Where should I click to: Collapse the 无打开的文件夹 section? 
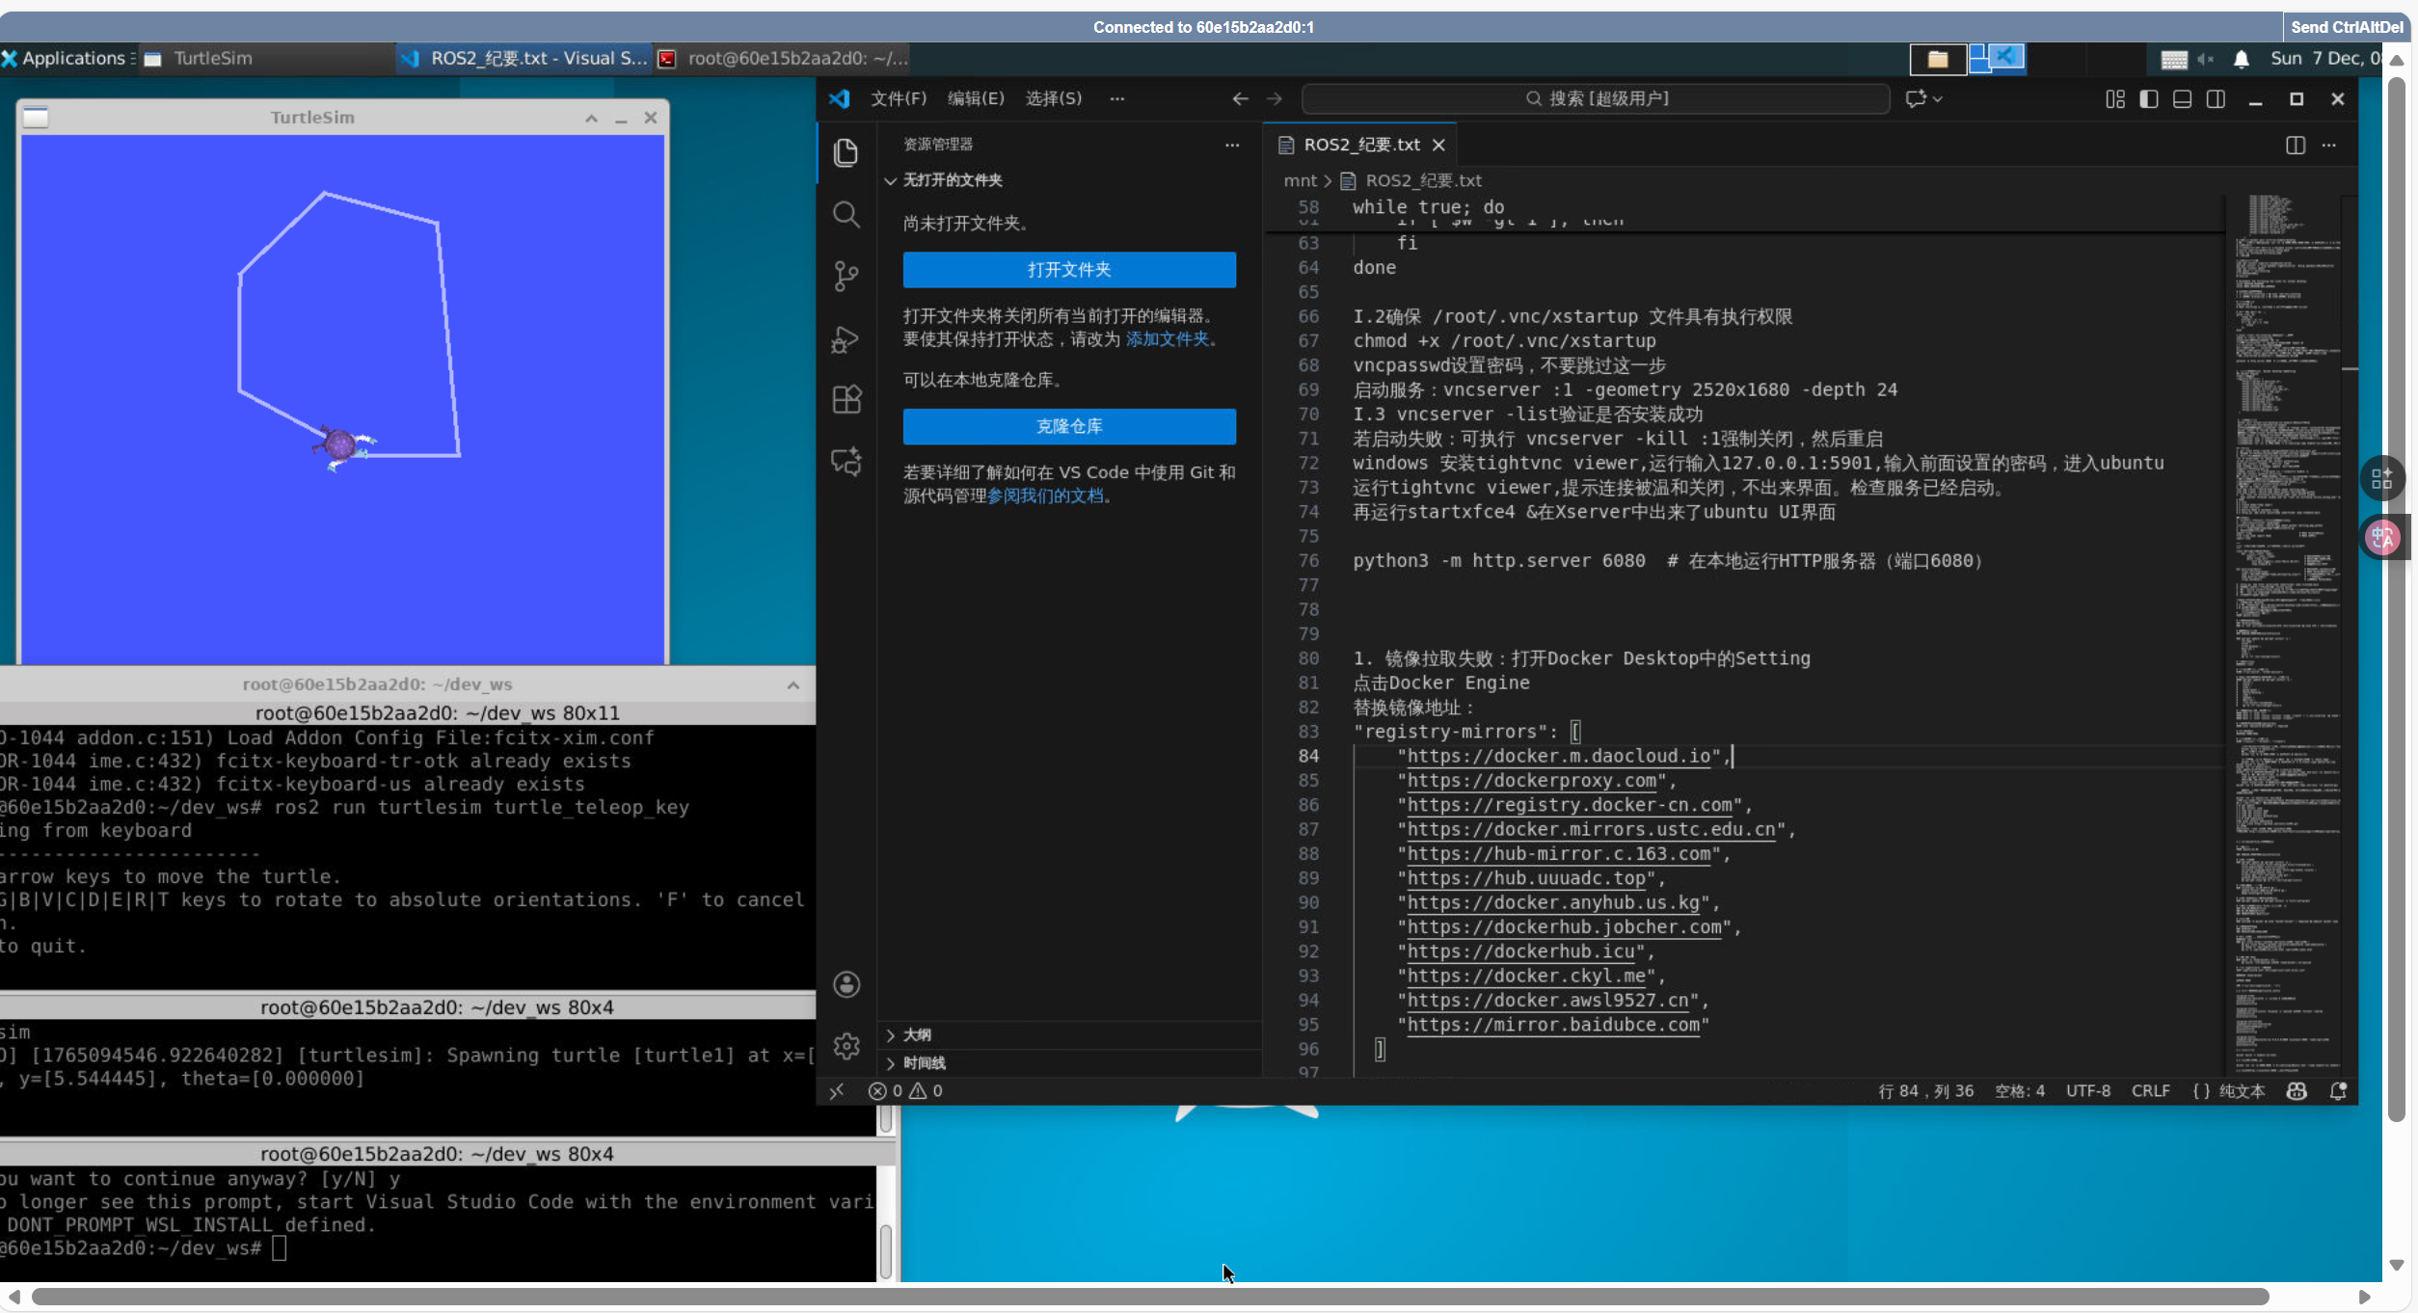(952, 180)
